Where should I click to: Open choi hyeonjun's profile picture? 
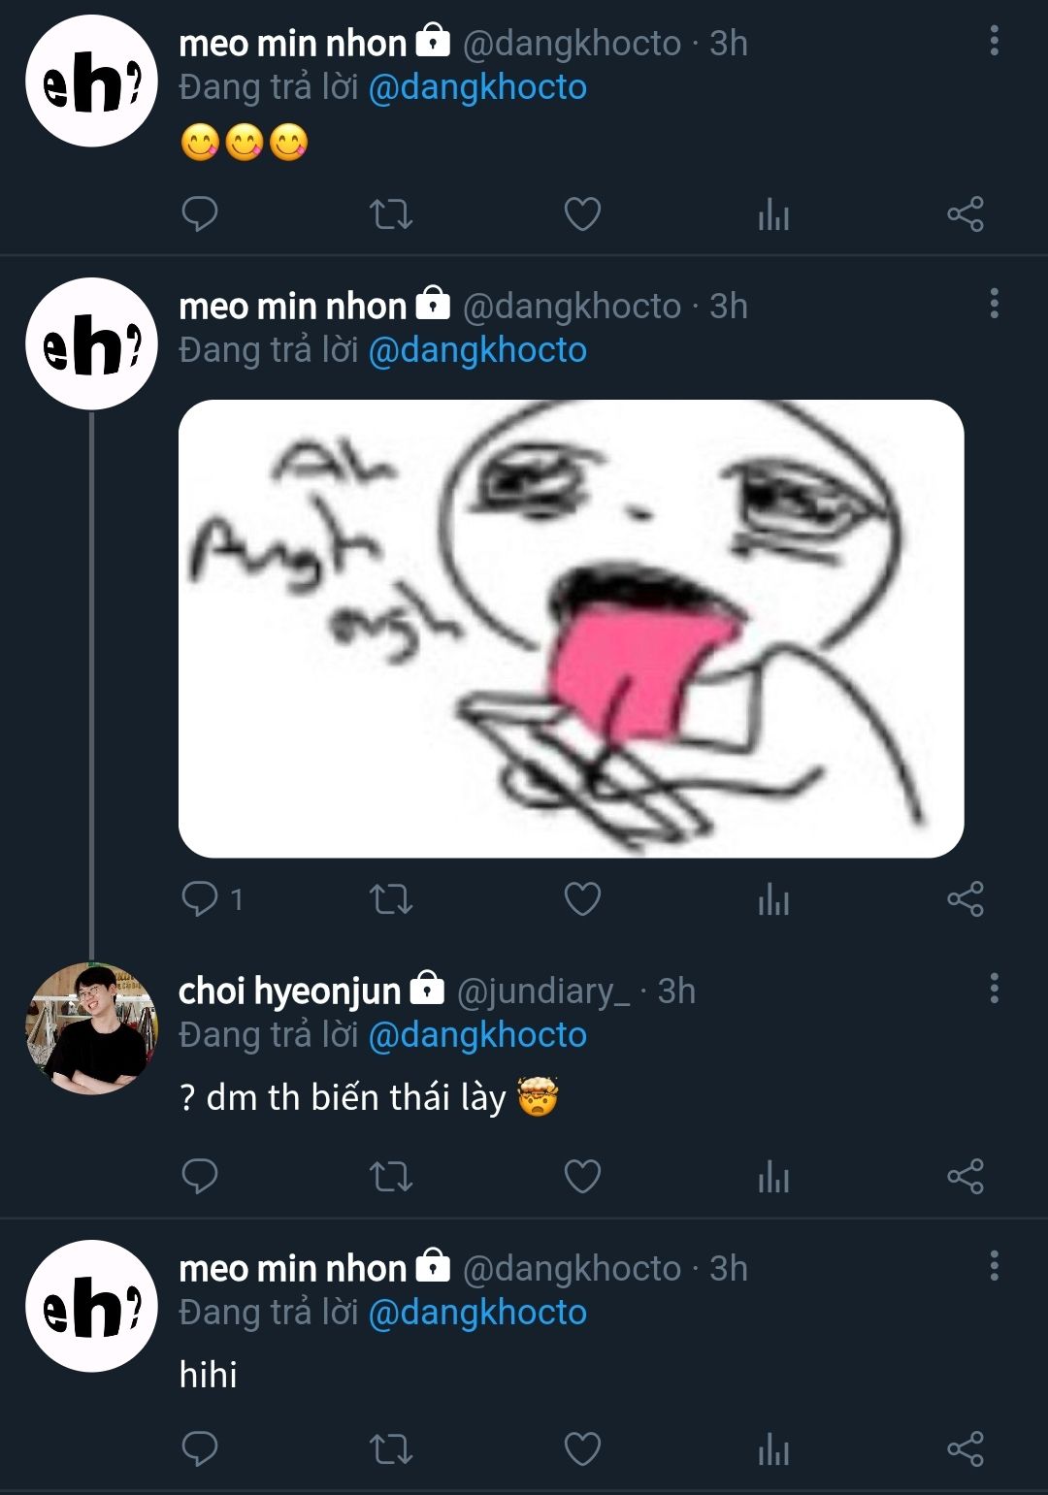point(91,1028)
